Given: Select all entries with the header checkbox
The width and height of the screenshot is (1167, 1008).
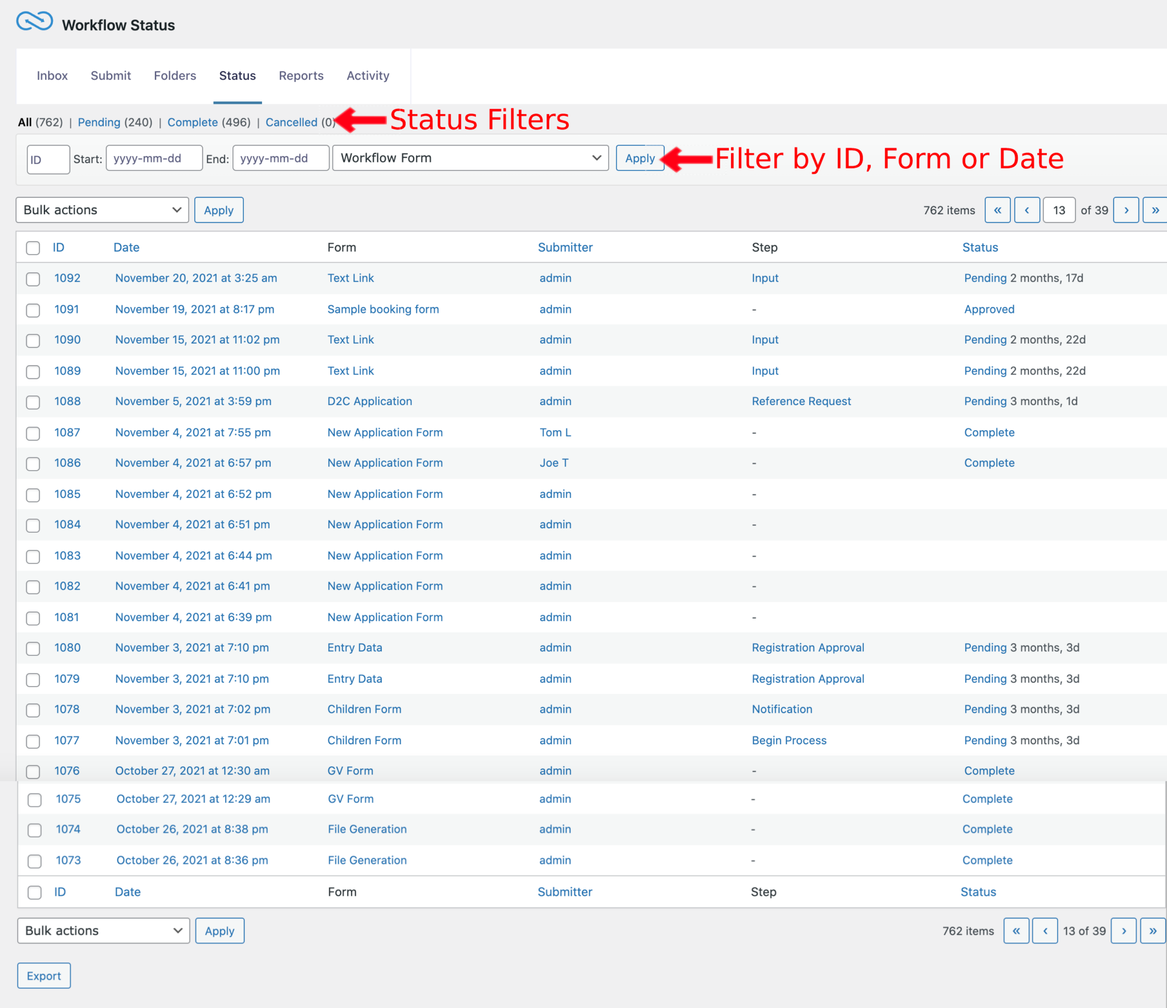Looking at the screenshot, I should point(32,247).
